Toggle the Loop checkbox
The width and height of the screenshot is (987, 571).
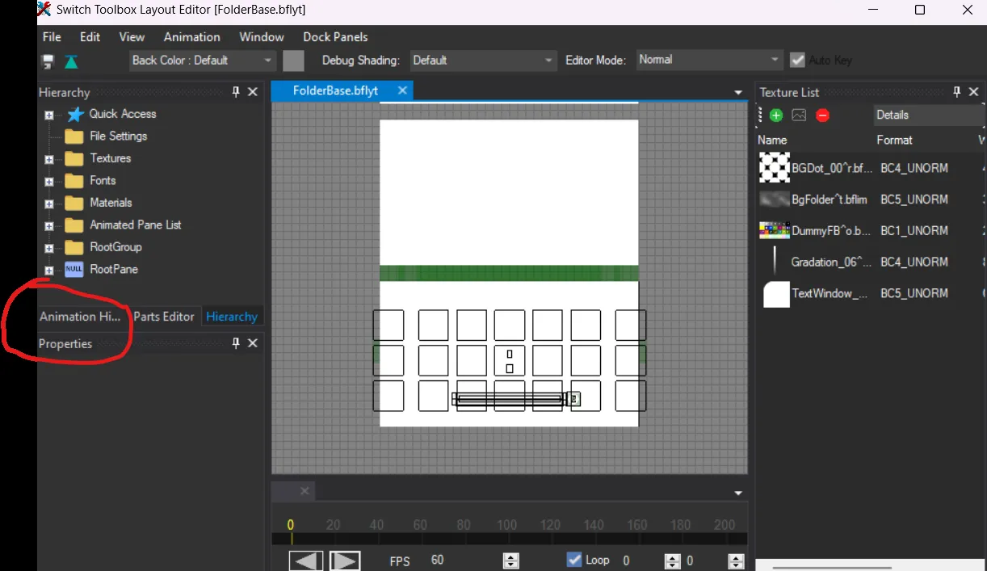point(574,560)
